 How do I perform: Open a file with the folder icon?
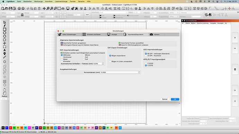coord(7,9)
